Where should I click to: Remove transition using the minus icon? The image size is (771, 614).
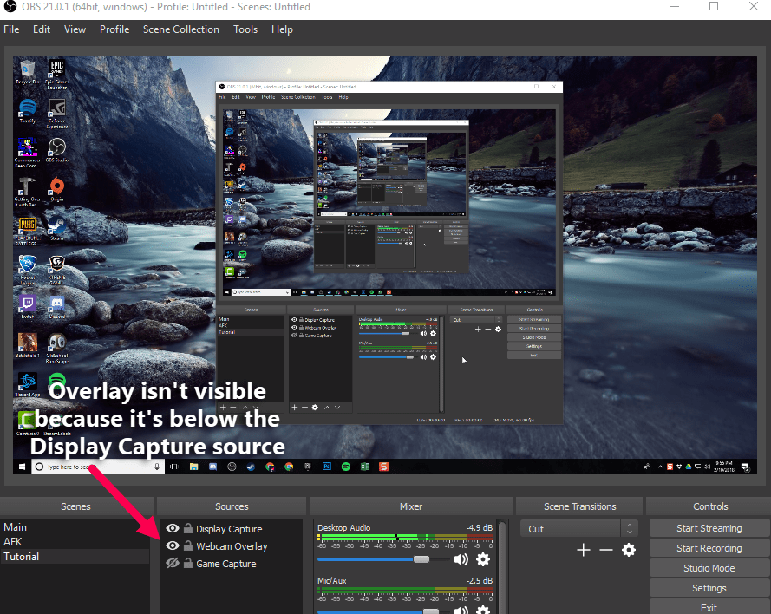(x=605, y=550)
